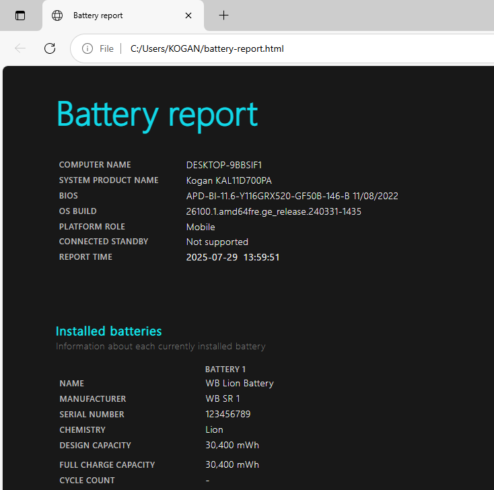
Task: Click the File label in the address bar
Action: point(106,48)
